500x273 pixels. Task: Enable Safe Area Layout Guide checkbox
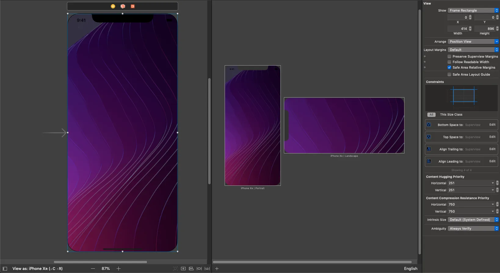449,74
